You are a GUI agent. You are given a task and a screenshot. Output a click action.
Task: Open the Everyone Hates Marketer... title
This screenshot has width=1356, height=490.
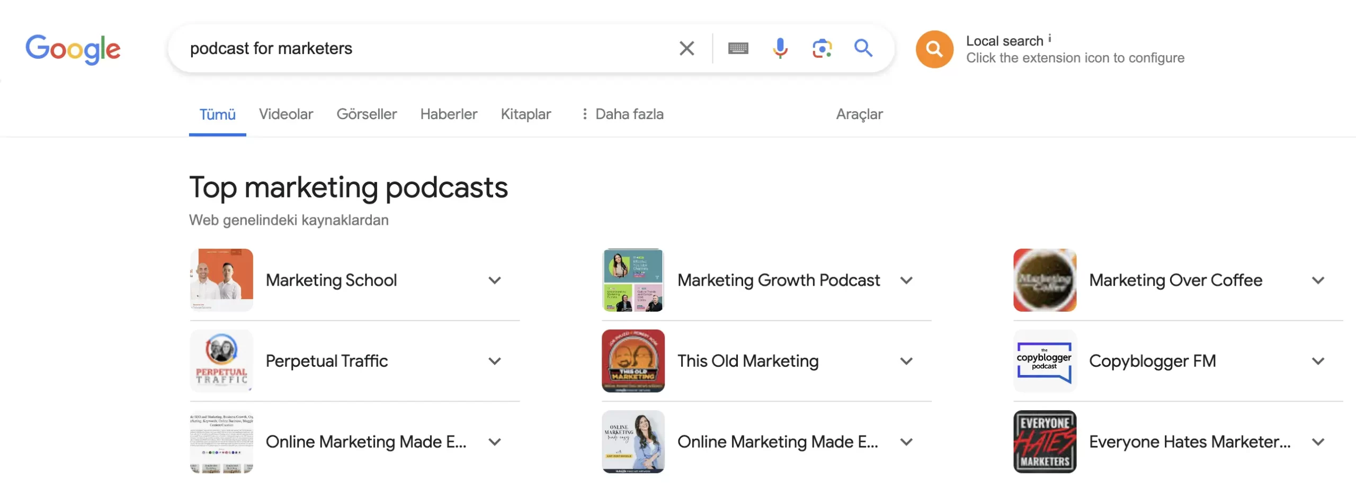tap(1190, 442)
